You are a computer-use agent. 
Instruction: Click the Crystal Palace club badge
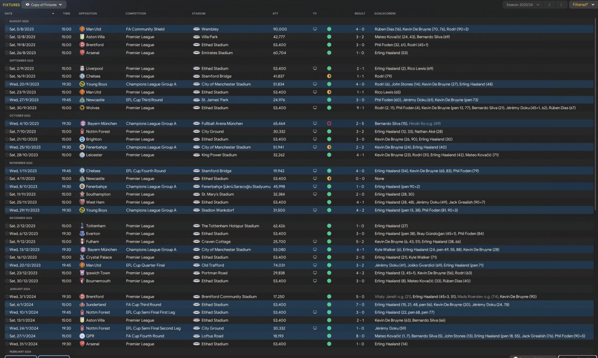(82, 257)
